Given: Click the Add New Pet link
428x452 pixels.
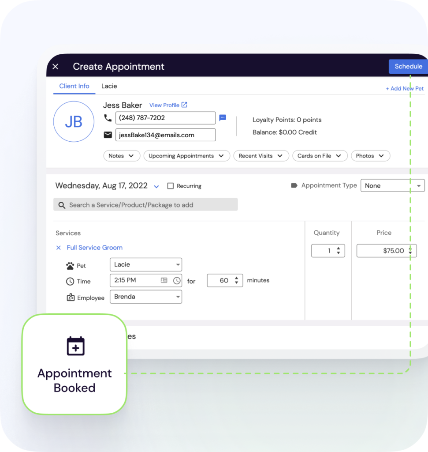Looking at the screenshot, I should coord(404,88).
